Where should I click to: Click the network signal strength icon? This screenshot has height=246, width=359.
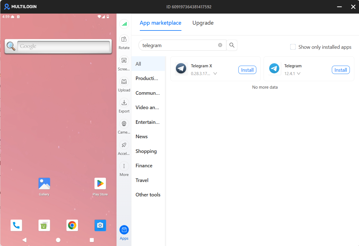[x=124, y=24]
